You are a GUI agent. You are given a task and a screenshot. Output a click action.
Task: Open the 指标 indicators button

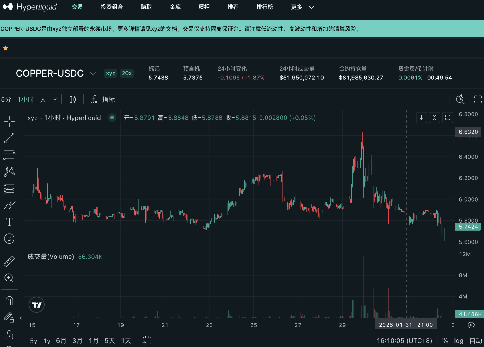[x=103, y=99]
